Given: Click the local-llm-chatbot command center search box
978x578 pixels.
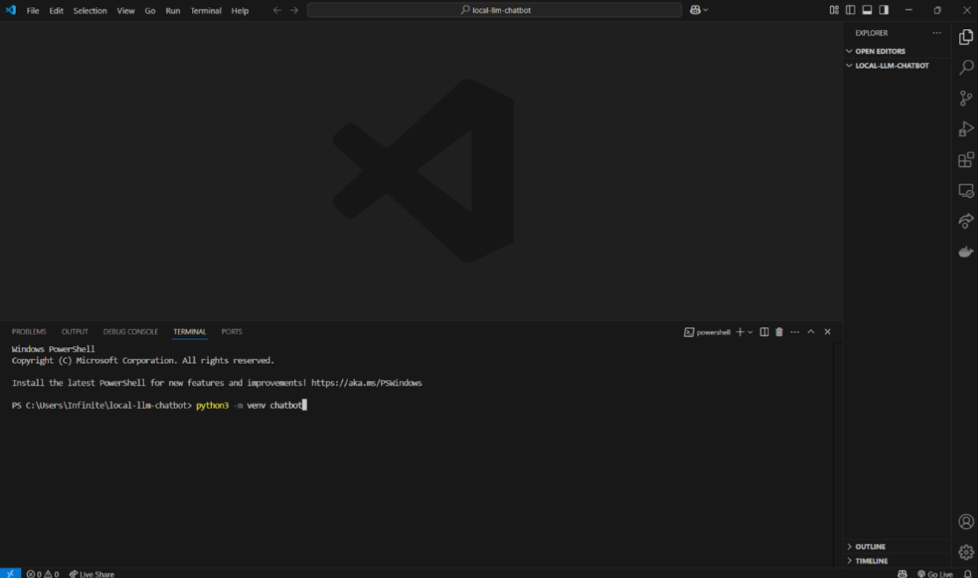Looking at the screenshot, I should coord(494,10).
